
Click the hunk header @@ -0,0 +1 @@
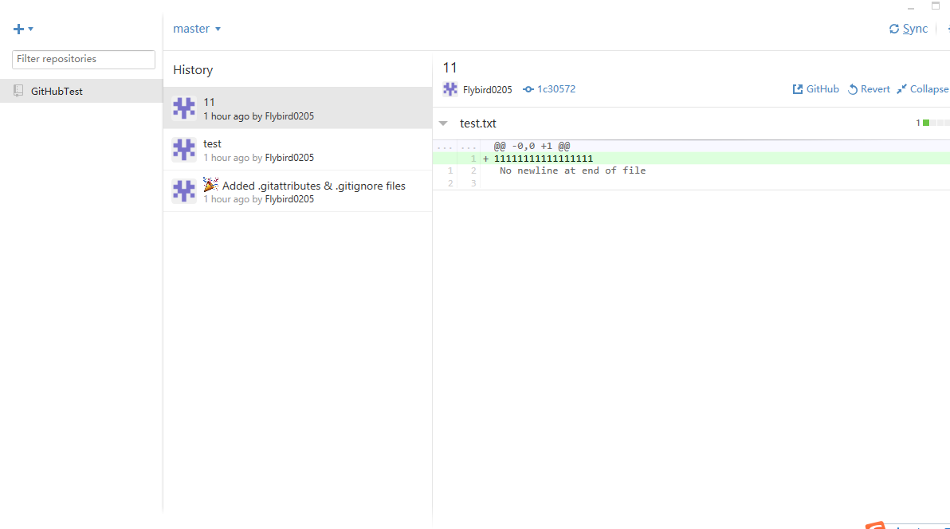click(x=532, y=146)
